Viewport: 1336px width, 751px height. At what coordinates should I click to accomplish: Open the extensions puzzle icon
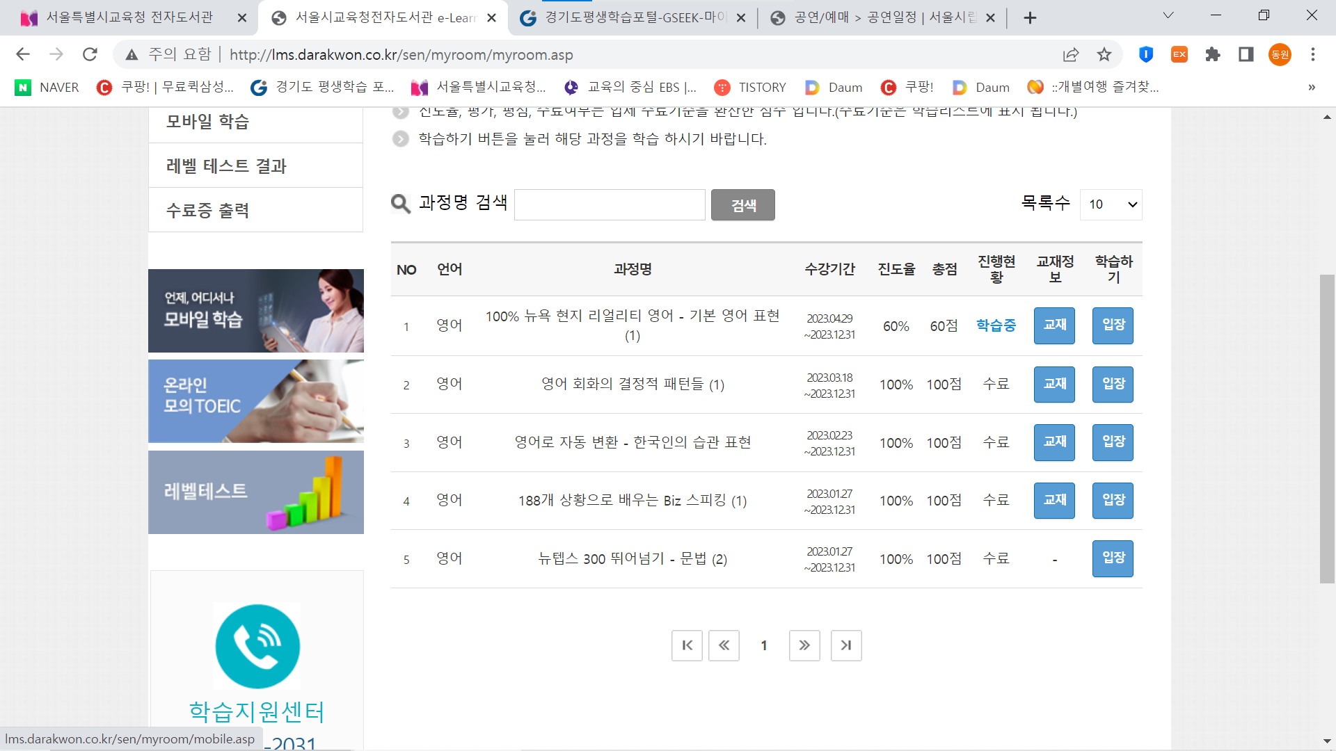pyautogui.click(x=1213, y=54)
